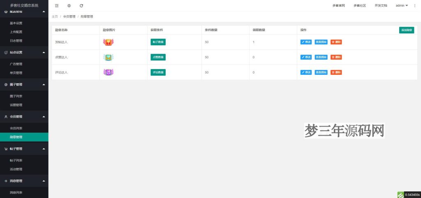The width and height of the screenshot is (421, 198).
Task: Click the globe icon in top bar
Action: click(x=69, y=6)
